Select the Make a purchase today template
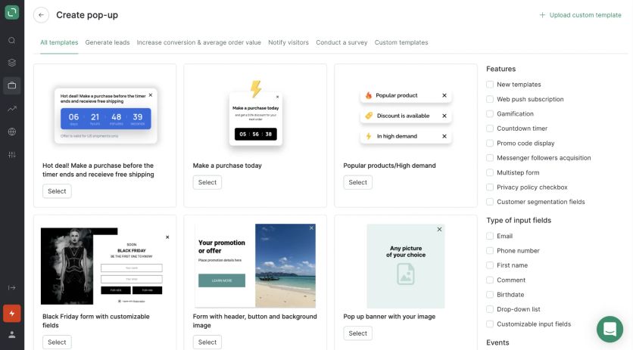This screenshot has width=633, height=350. [207, 182]
